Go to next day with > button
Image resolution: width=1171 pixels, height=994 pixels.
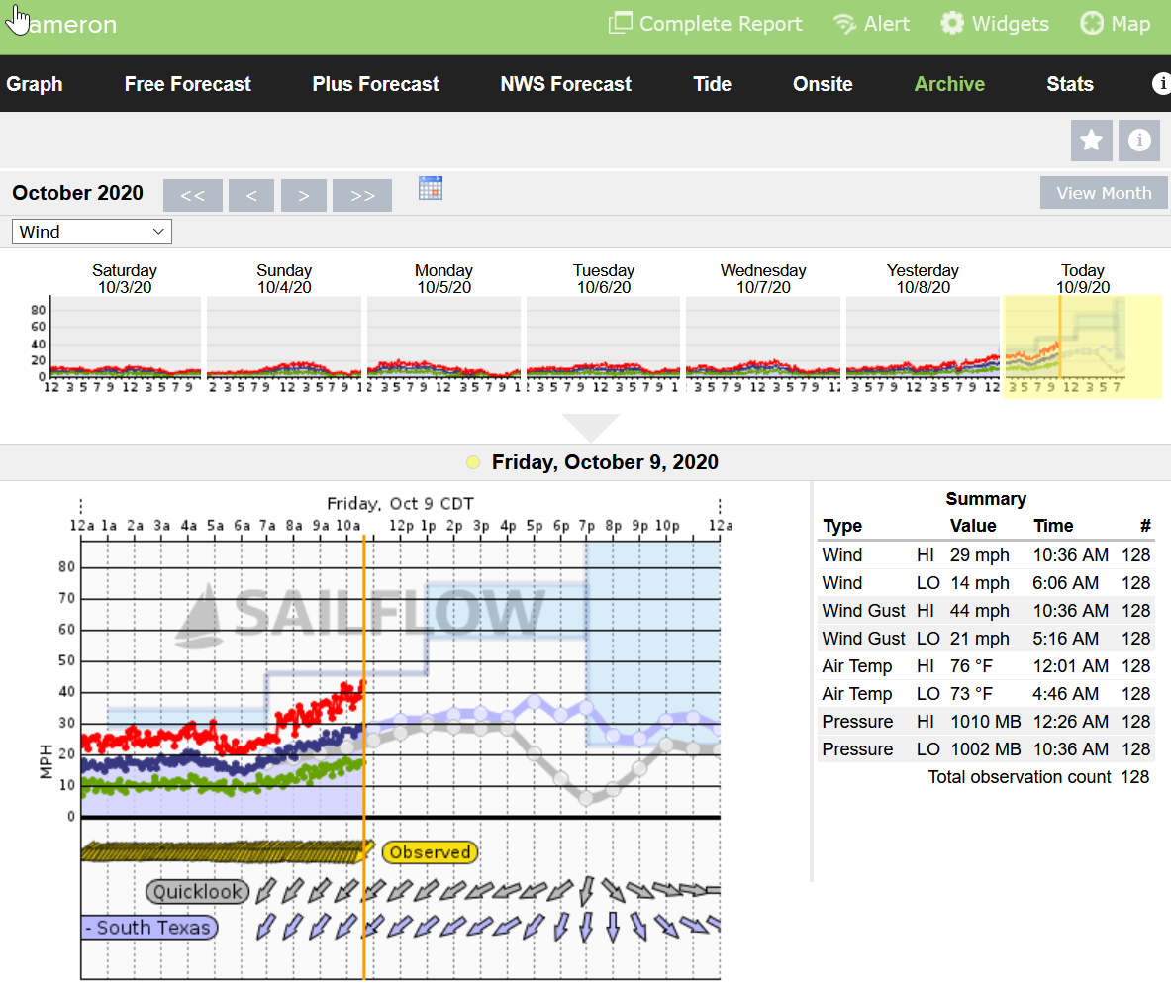[303, 196]
